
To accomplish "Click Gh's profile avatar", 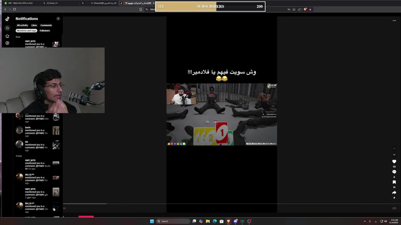I will pos(19,144).
